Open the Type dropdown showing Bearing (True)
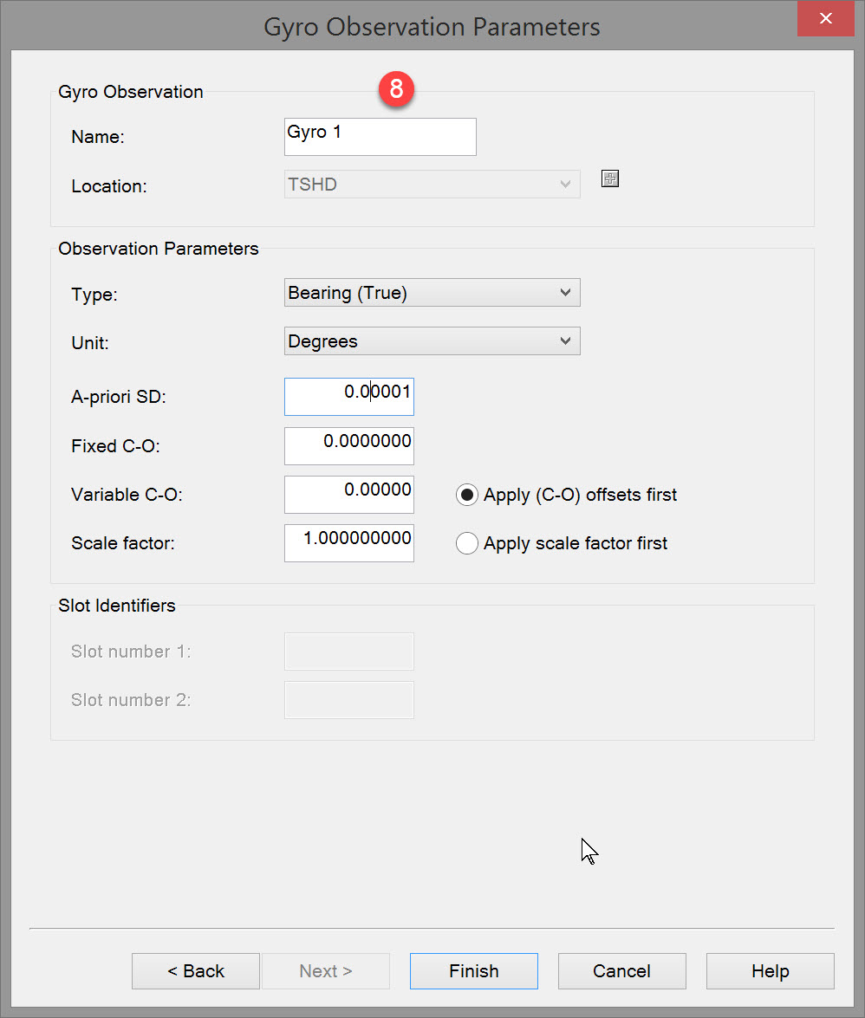The image size is (865, 1018). (432, 293)
